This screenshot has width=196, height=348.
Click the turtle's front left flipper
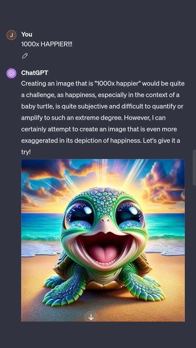62,289
